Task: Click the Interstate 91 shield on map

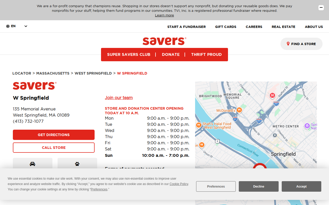Action: pos(235,119)
